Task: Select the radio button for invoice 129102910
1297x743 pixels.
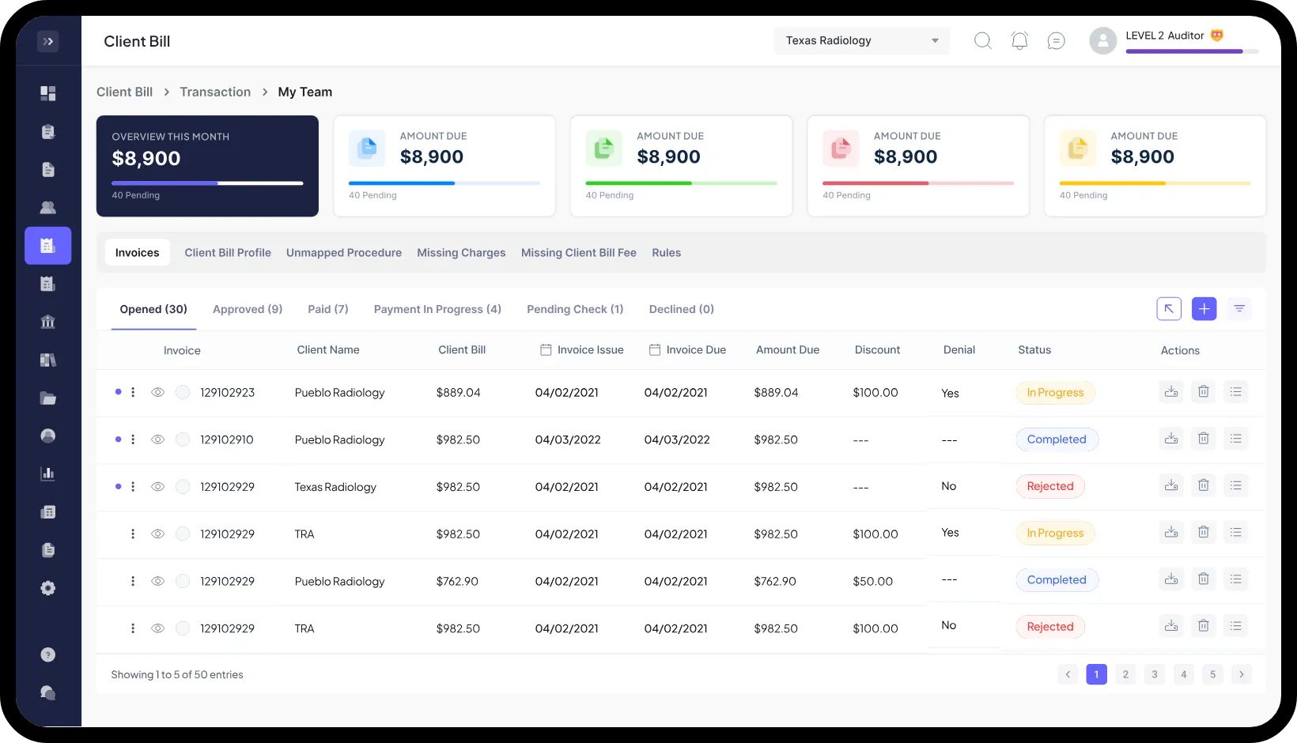Action: 183,439
